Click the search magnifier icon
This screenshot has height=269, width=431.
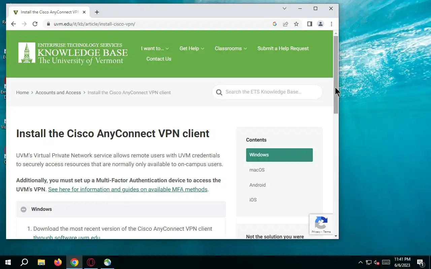click(x=219, y=92)
